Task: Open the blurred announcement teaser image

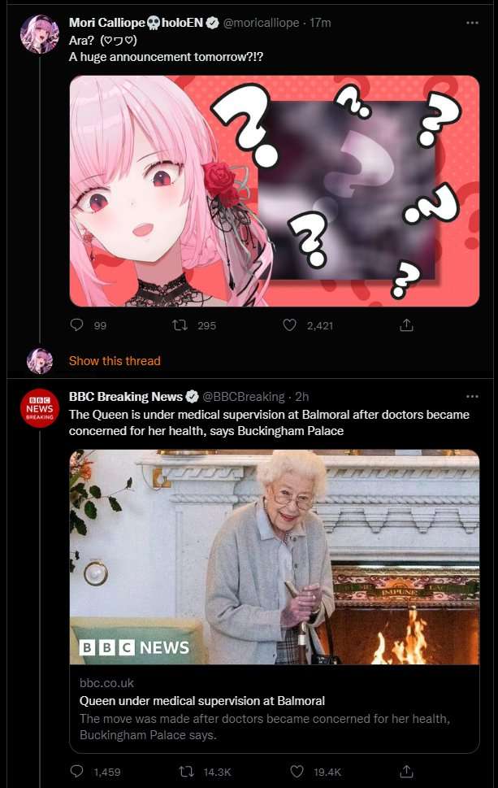Action: 275,191
